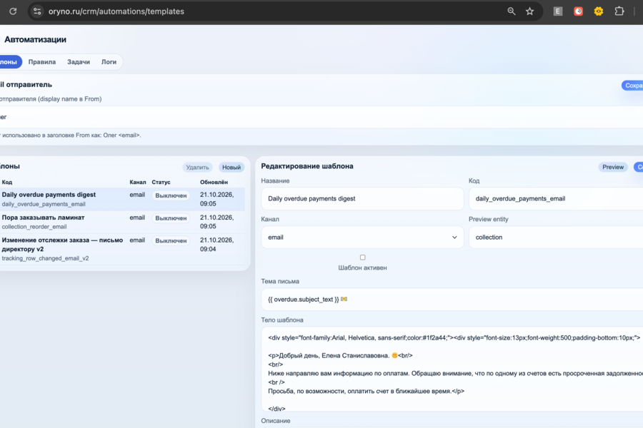Save the email sender settings
643x428 pixels.
coord(633,86)
